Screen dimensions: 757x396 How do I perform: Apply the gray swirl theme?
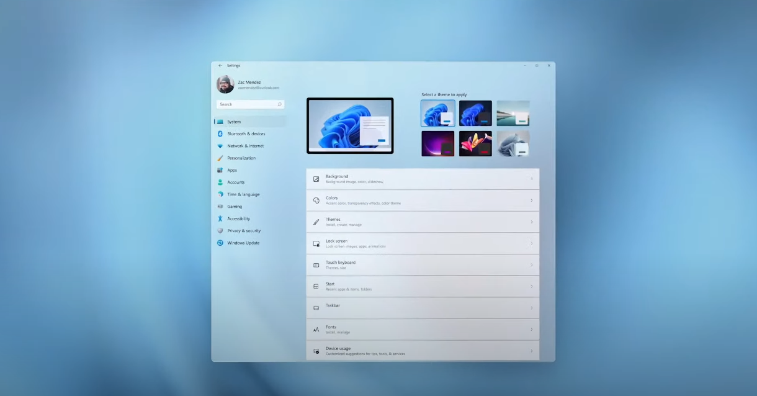[x=513, y=143]
